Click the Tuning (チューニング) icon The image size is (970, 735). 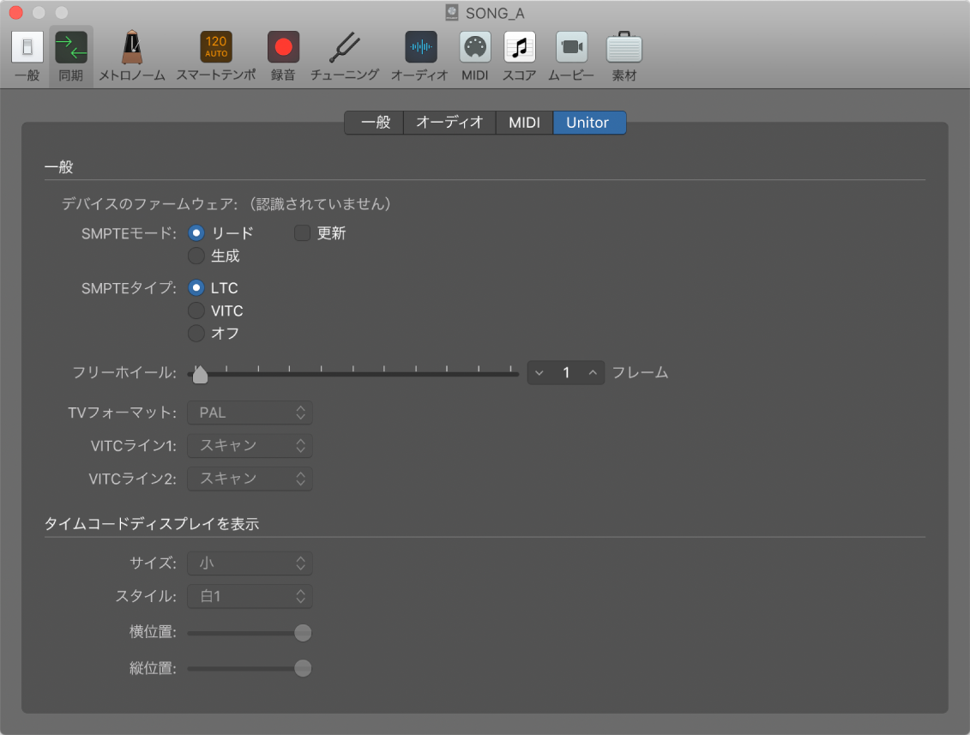tap(345, 49)
